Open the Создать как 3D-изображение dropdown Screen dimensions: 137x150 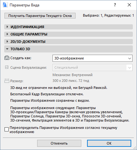93,58
